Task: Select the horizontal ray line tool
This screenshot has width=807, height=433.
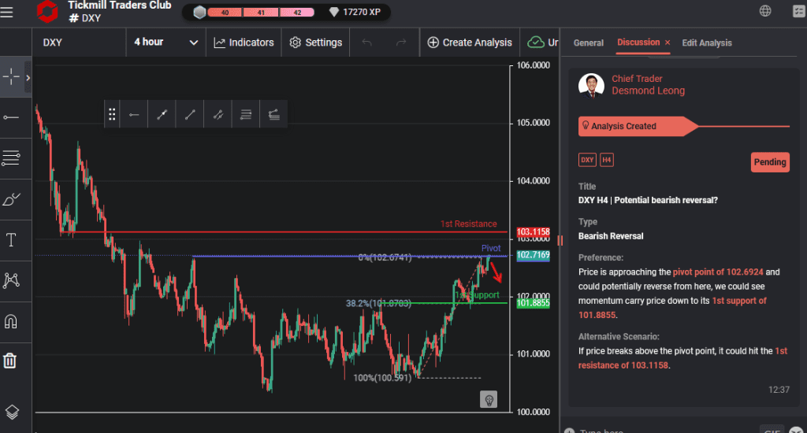Action: click(11, 118)
